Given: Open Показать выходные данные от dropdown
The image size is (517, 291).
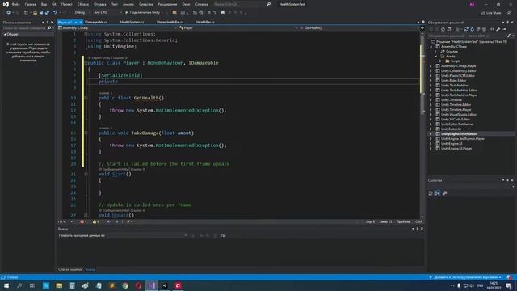Looking at the screenshot, I should (147, 235).
